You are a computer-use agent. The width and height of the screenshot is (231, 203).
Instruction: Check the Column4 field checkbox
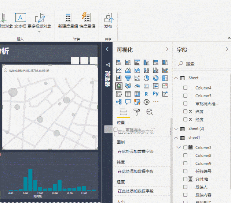point(185,88)
